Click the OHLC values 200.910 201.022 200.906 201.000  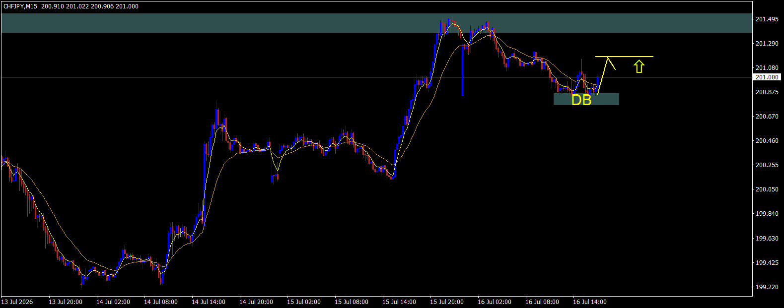point(90,6)
